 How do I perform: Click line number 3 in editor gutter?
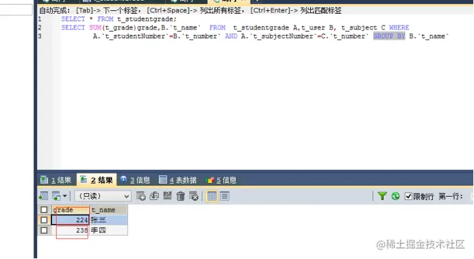[x=40, y=36]
